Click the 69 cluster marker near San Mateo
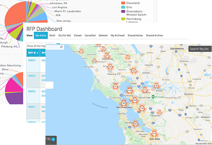Viewport: 212px width, 145px height. point(135,124)
